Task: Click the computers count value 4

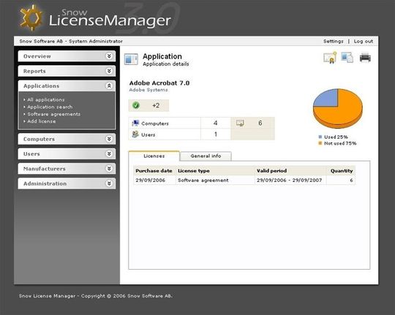Action: tap(215, 123)
